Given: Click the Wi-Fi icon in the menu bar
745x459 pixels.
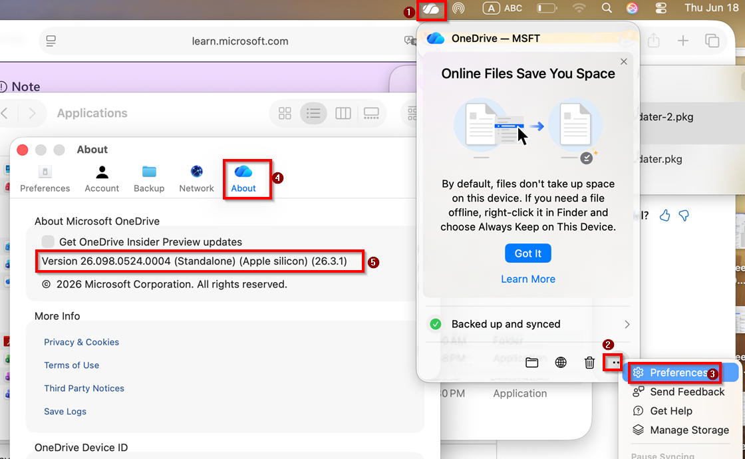Looking at the screenshot, I should pyautogui.click(x=579, y=8).
